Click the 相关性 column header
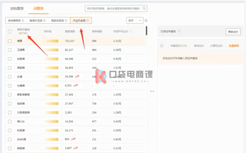The width and height of the screenshot is (246, 153). coord(48,31)
